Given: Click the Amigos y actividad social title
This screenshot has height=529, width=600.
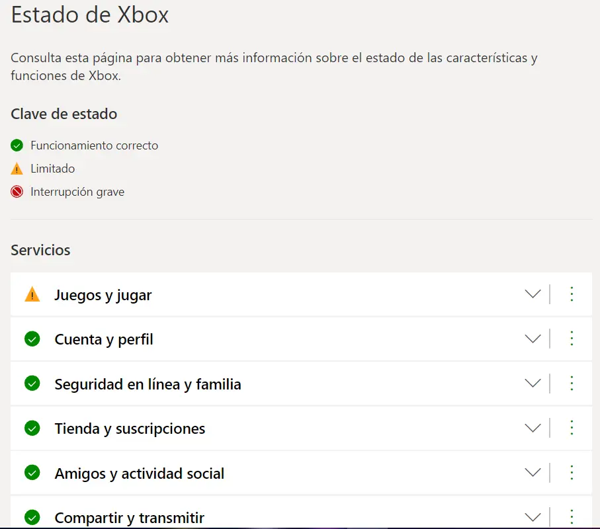Looking at the screenshot, I should [140, 473].
